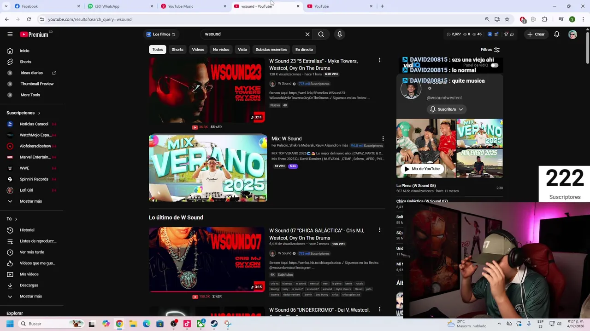Start voice search with the microphone icon
The height and width of the screenshot is (331, 590).
coord(340,34)
